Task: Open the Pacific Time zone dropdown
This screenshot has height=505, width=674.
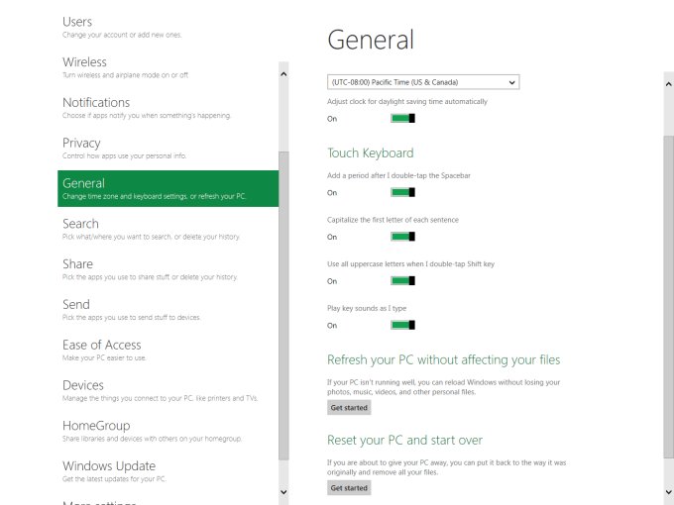Action: point(423,82)
